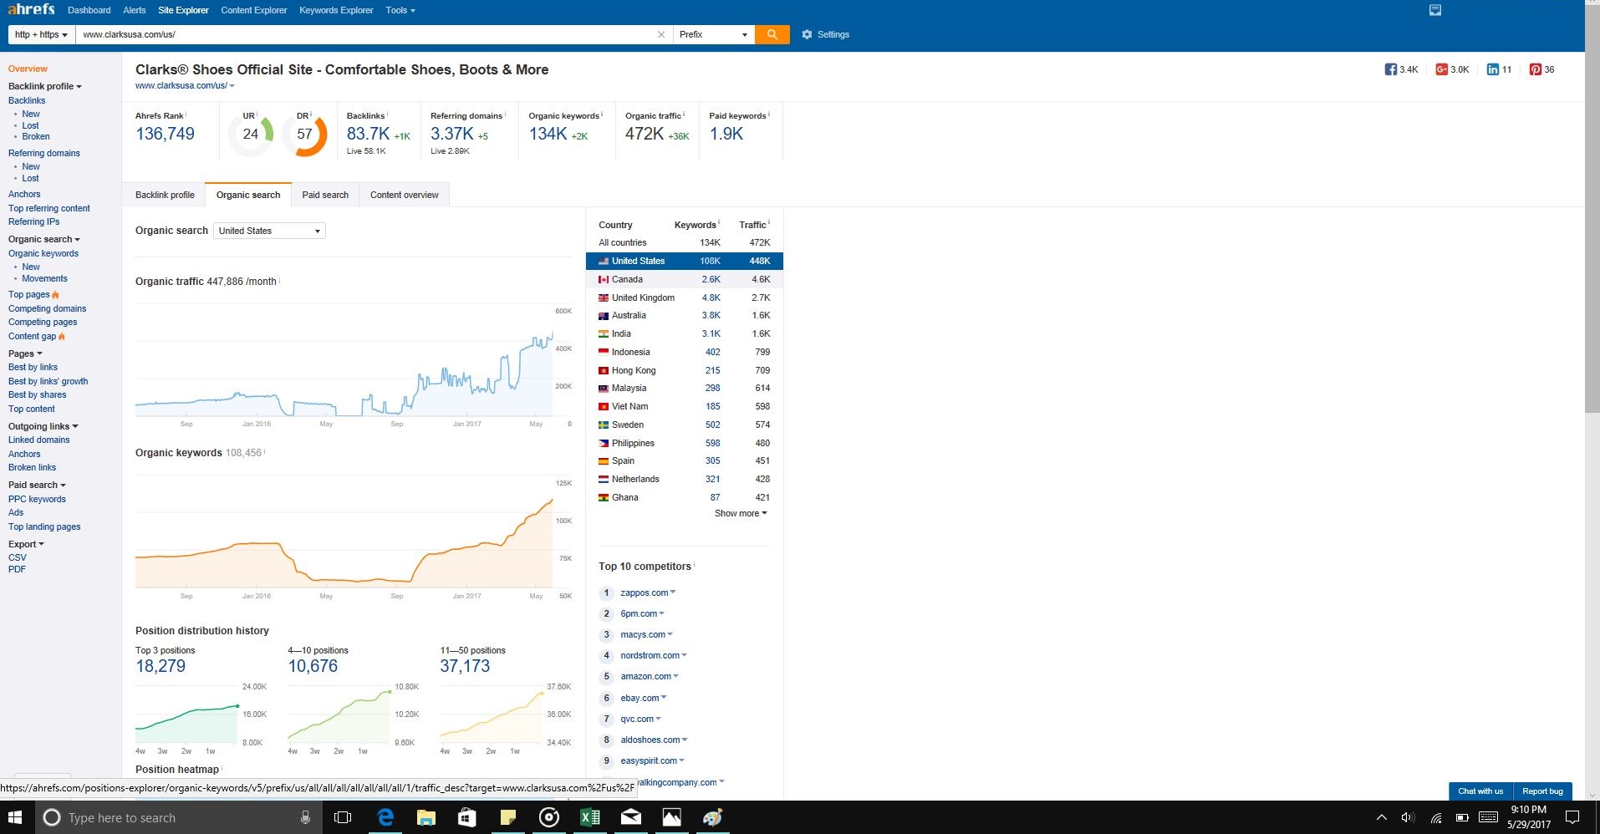The width and height of the screenshot is (1600, 834).
Task: Open Alerts in top menu
Action: tap(135, 10)
